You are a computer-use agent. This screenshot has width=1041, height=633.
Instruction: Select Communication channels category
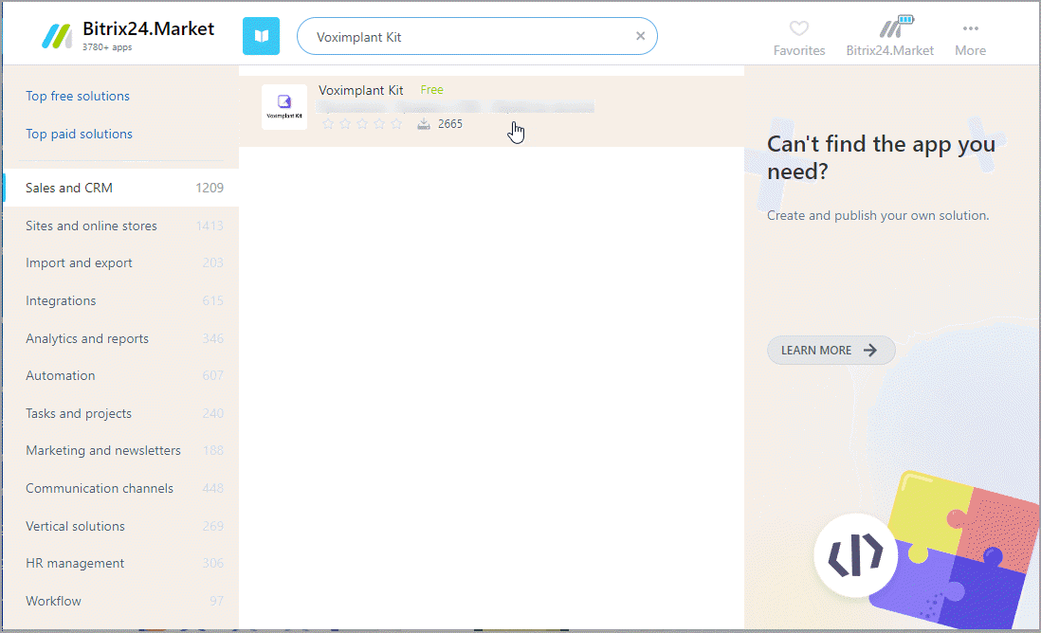point(120,488)
